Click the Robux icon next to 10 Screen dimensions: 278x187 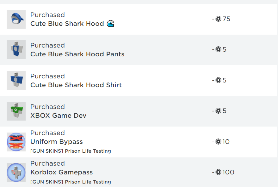(218, 142)
